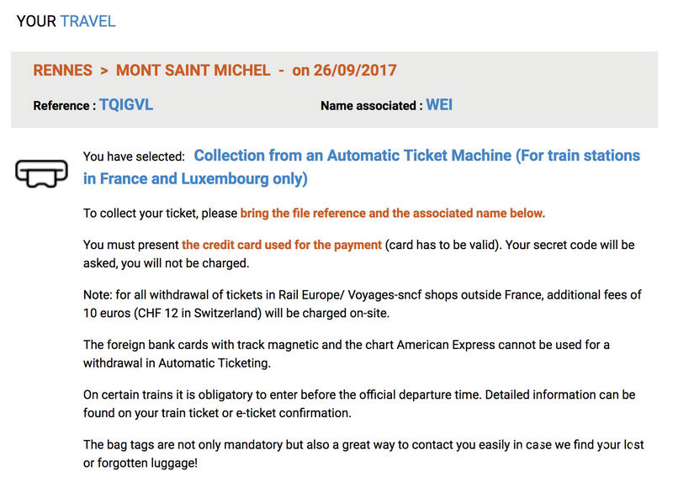Image resolution: width=673 pixels, height=487 pixels.
Task: Click the associated name WEI
Action: 439,105
